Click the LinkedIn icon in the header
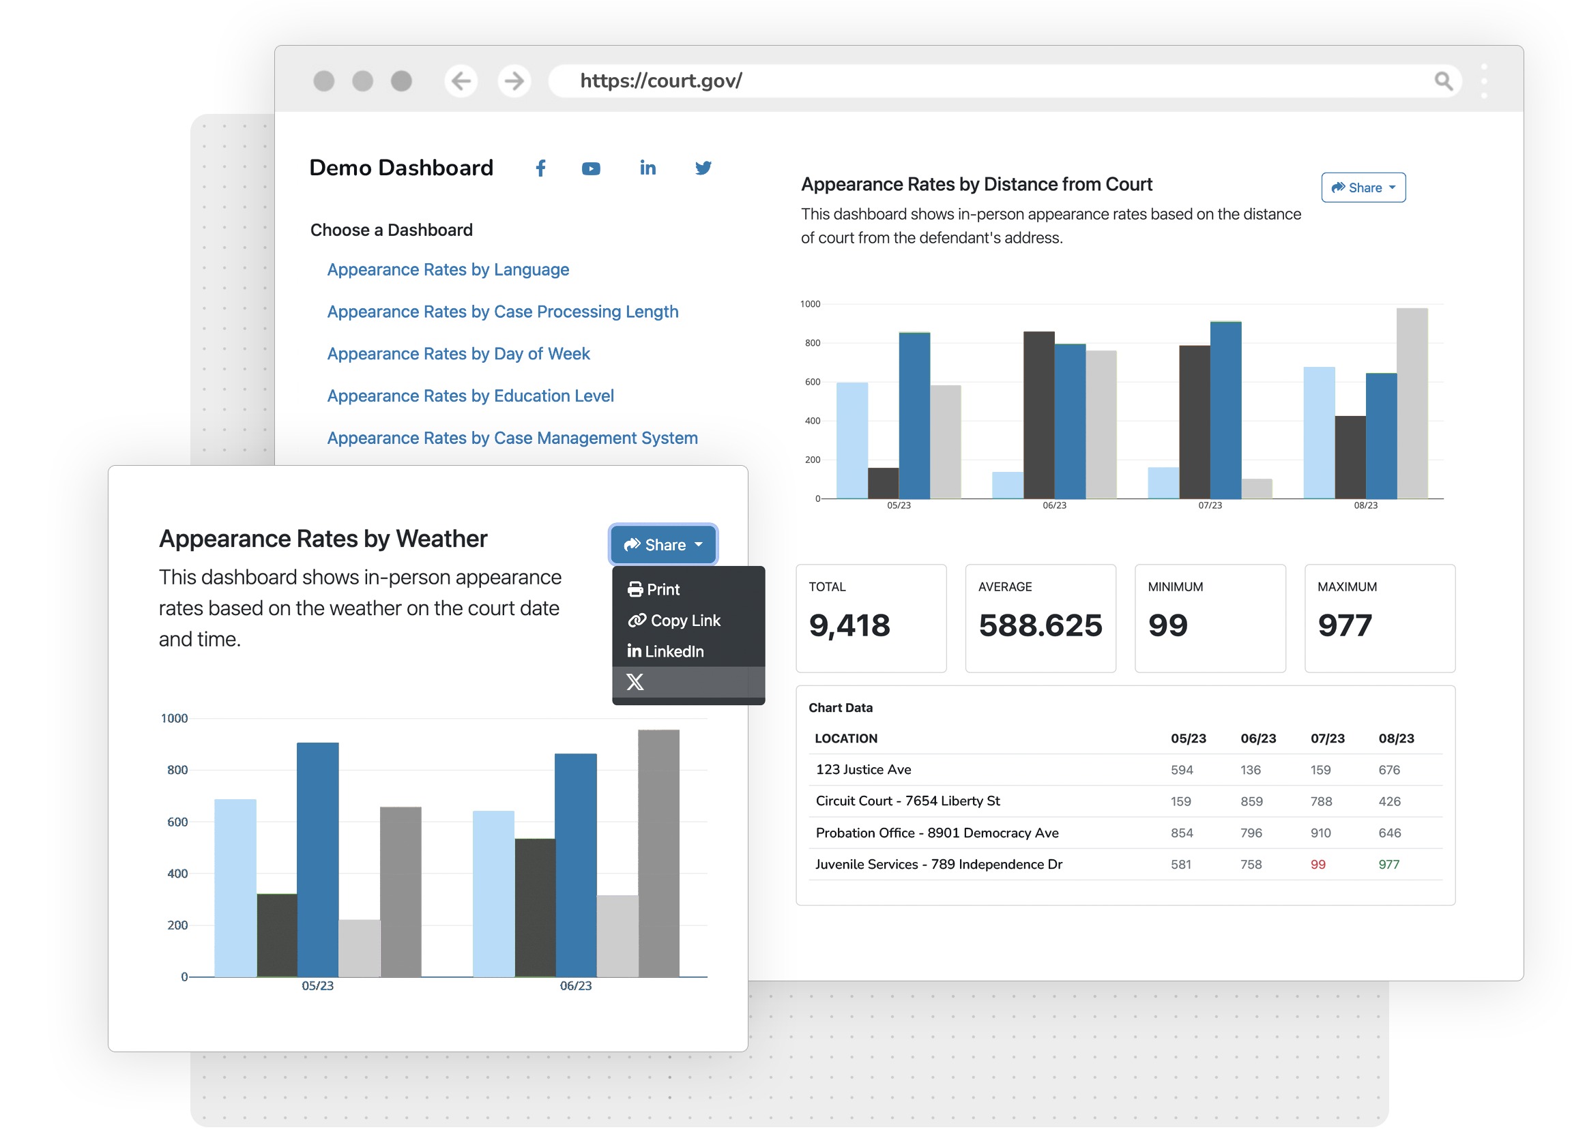Image resolution: width=1572 pixels, height=1147 pixels. click(x=647, y=168)
